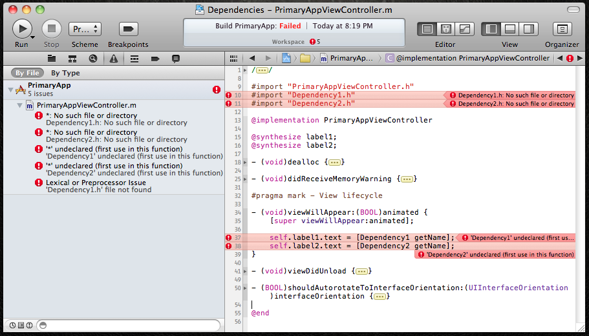
Task: Show the Search navigator
Action: [93, 59]
